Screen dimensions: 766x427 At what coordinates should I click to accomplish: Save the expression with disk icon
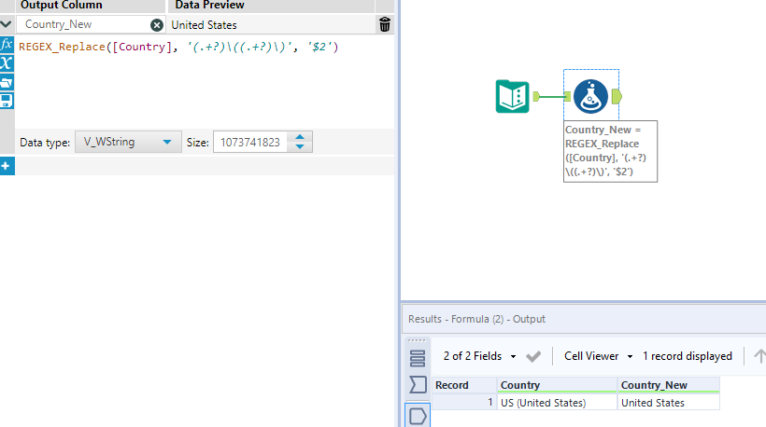pyautogui.click(x=7, y=101)
